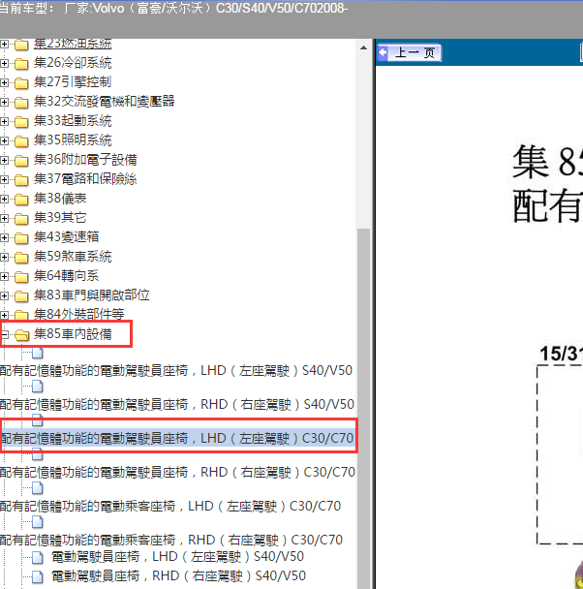Click the document icon of 電動駕駛員座椅 RHD S40/V50
The height and width of the screenshot is (589, 583).
(x=37, y=576)
